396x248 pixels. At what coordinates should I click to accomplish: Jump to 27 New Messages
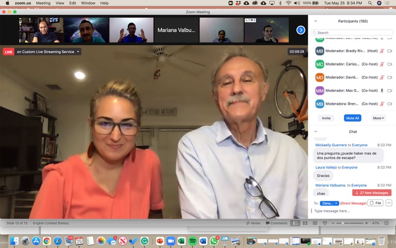point(371,193)
